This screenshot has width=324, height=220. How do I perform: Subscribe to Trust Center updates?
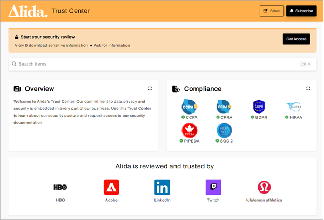[x=301, y=11]
